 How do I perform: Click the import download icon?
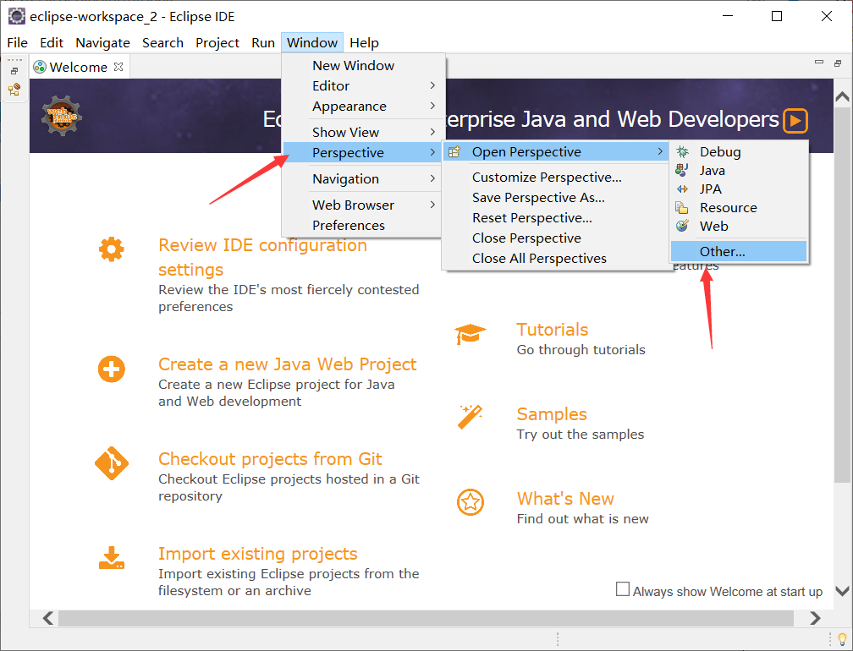click(x=112, y=558)
